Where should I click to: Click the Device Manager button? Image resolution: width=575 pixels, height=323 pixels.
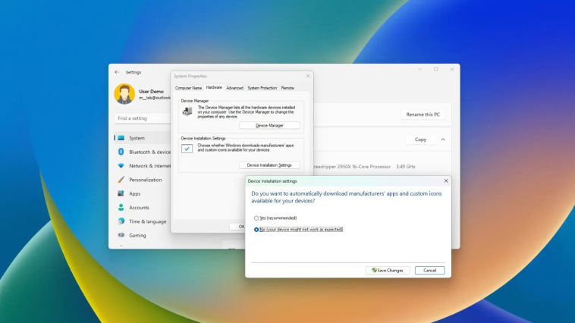coord(269,125)
